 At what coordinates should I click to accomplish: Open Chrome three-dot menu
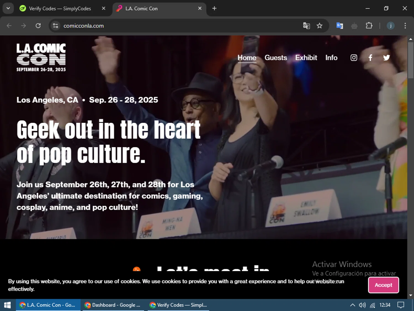(405, 26)
